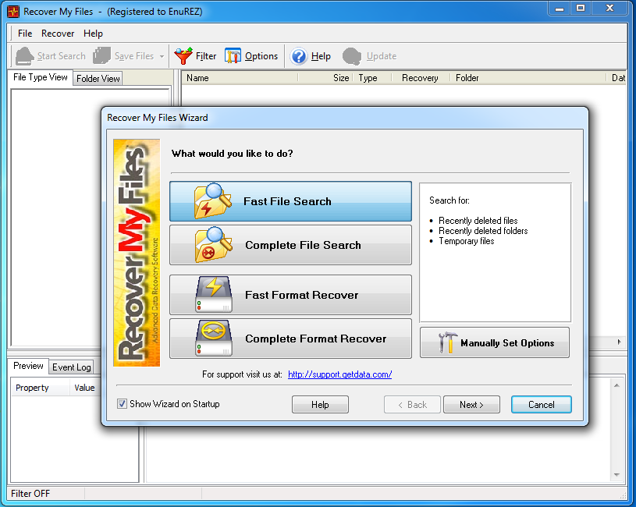
Task: Expand the Save Files dropdown arrow
Action: click(162, 56)
